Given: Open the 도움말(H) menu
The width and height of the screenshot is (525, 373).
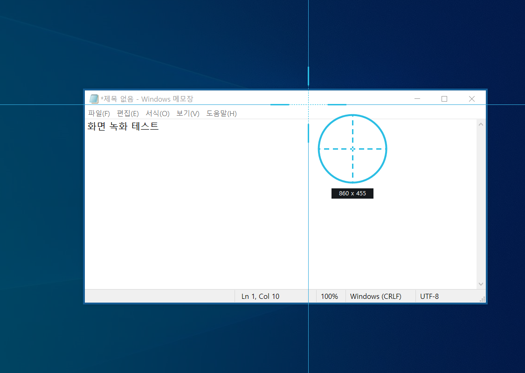Looking at the screenshot, I should tap(221, 113).
